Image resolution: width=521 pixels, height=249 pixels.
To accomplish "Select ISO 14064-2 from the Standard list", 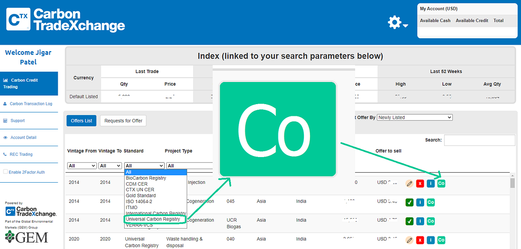I will coord(155,201).
